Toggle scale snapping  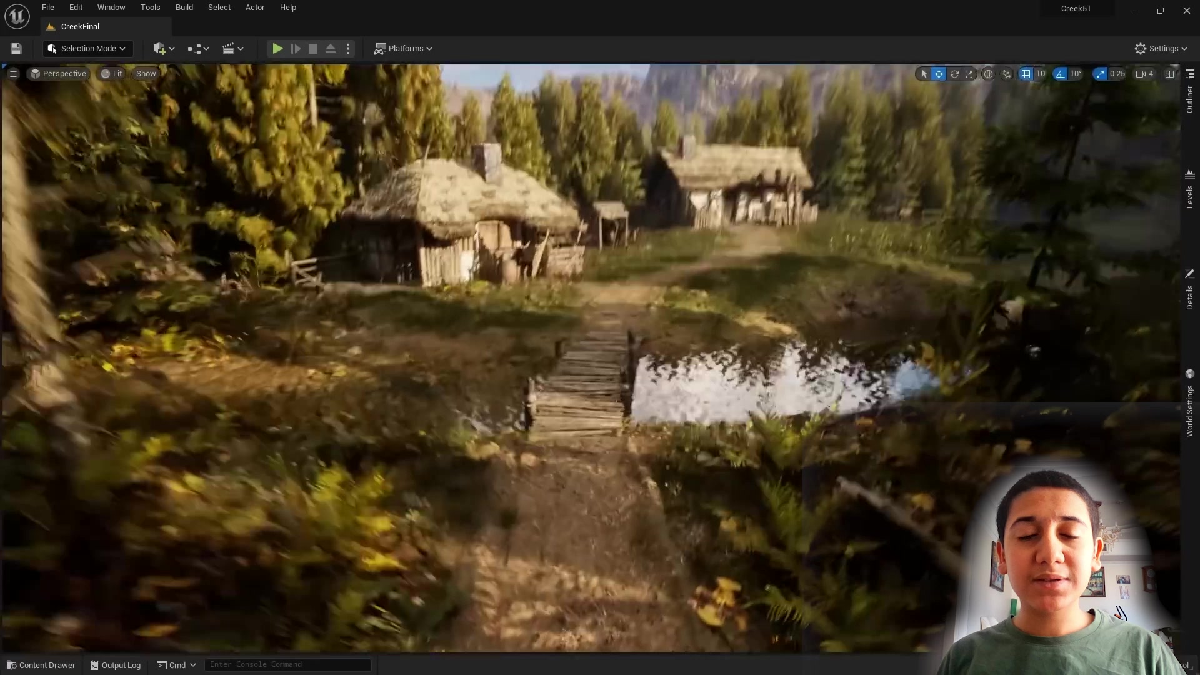1100,74
